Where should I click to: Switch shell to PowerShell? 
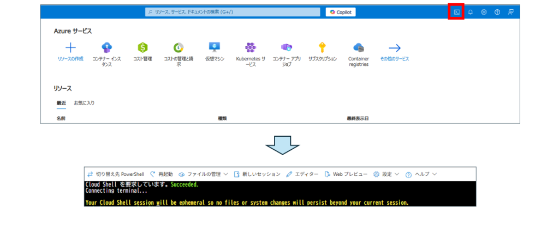pyautogui.click(x=116, y=174)
